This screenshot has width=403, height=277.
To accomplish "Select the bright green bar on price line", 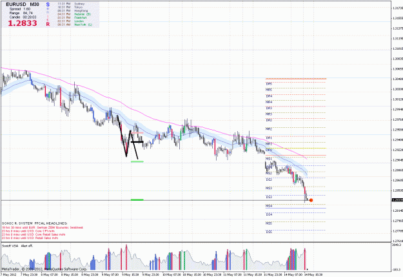I will point(137,200).
